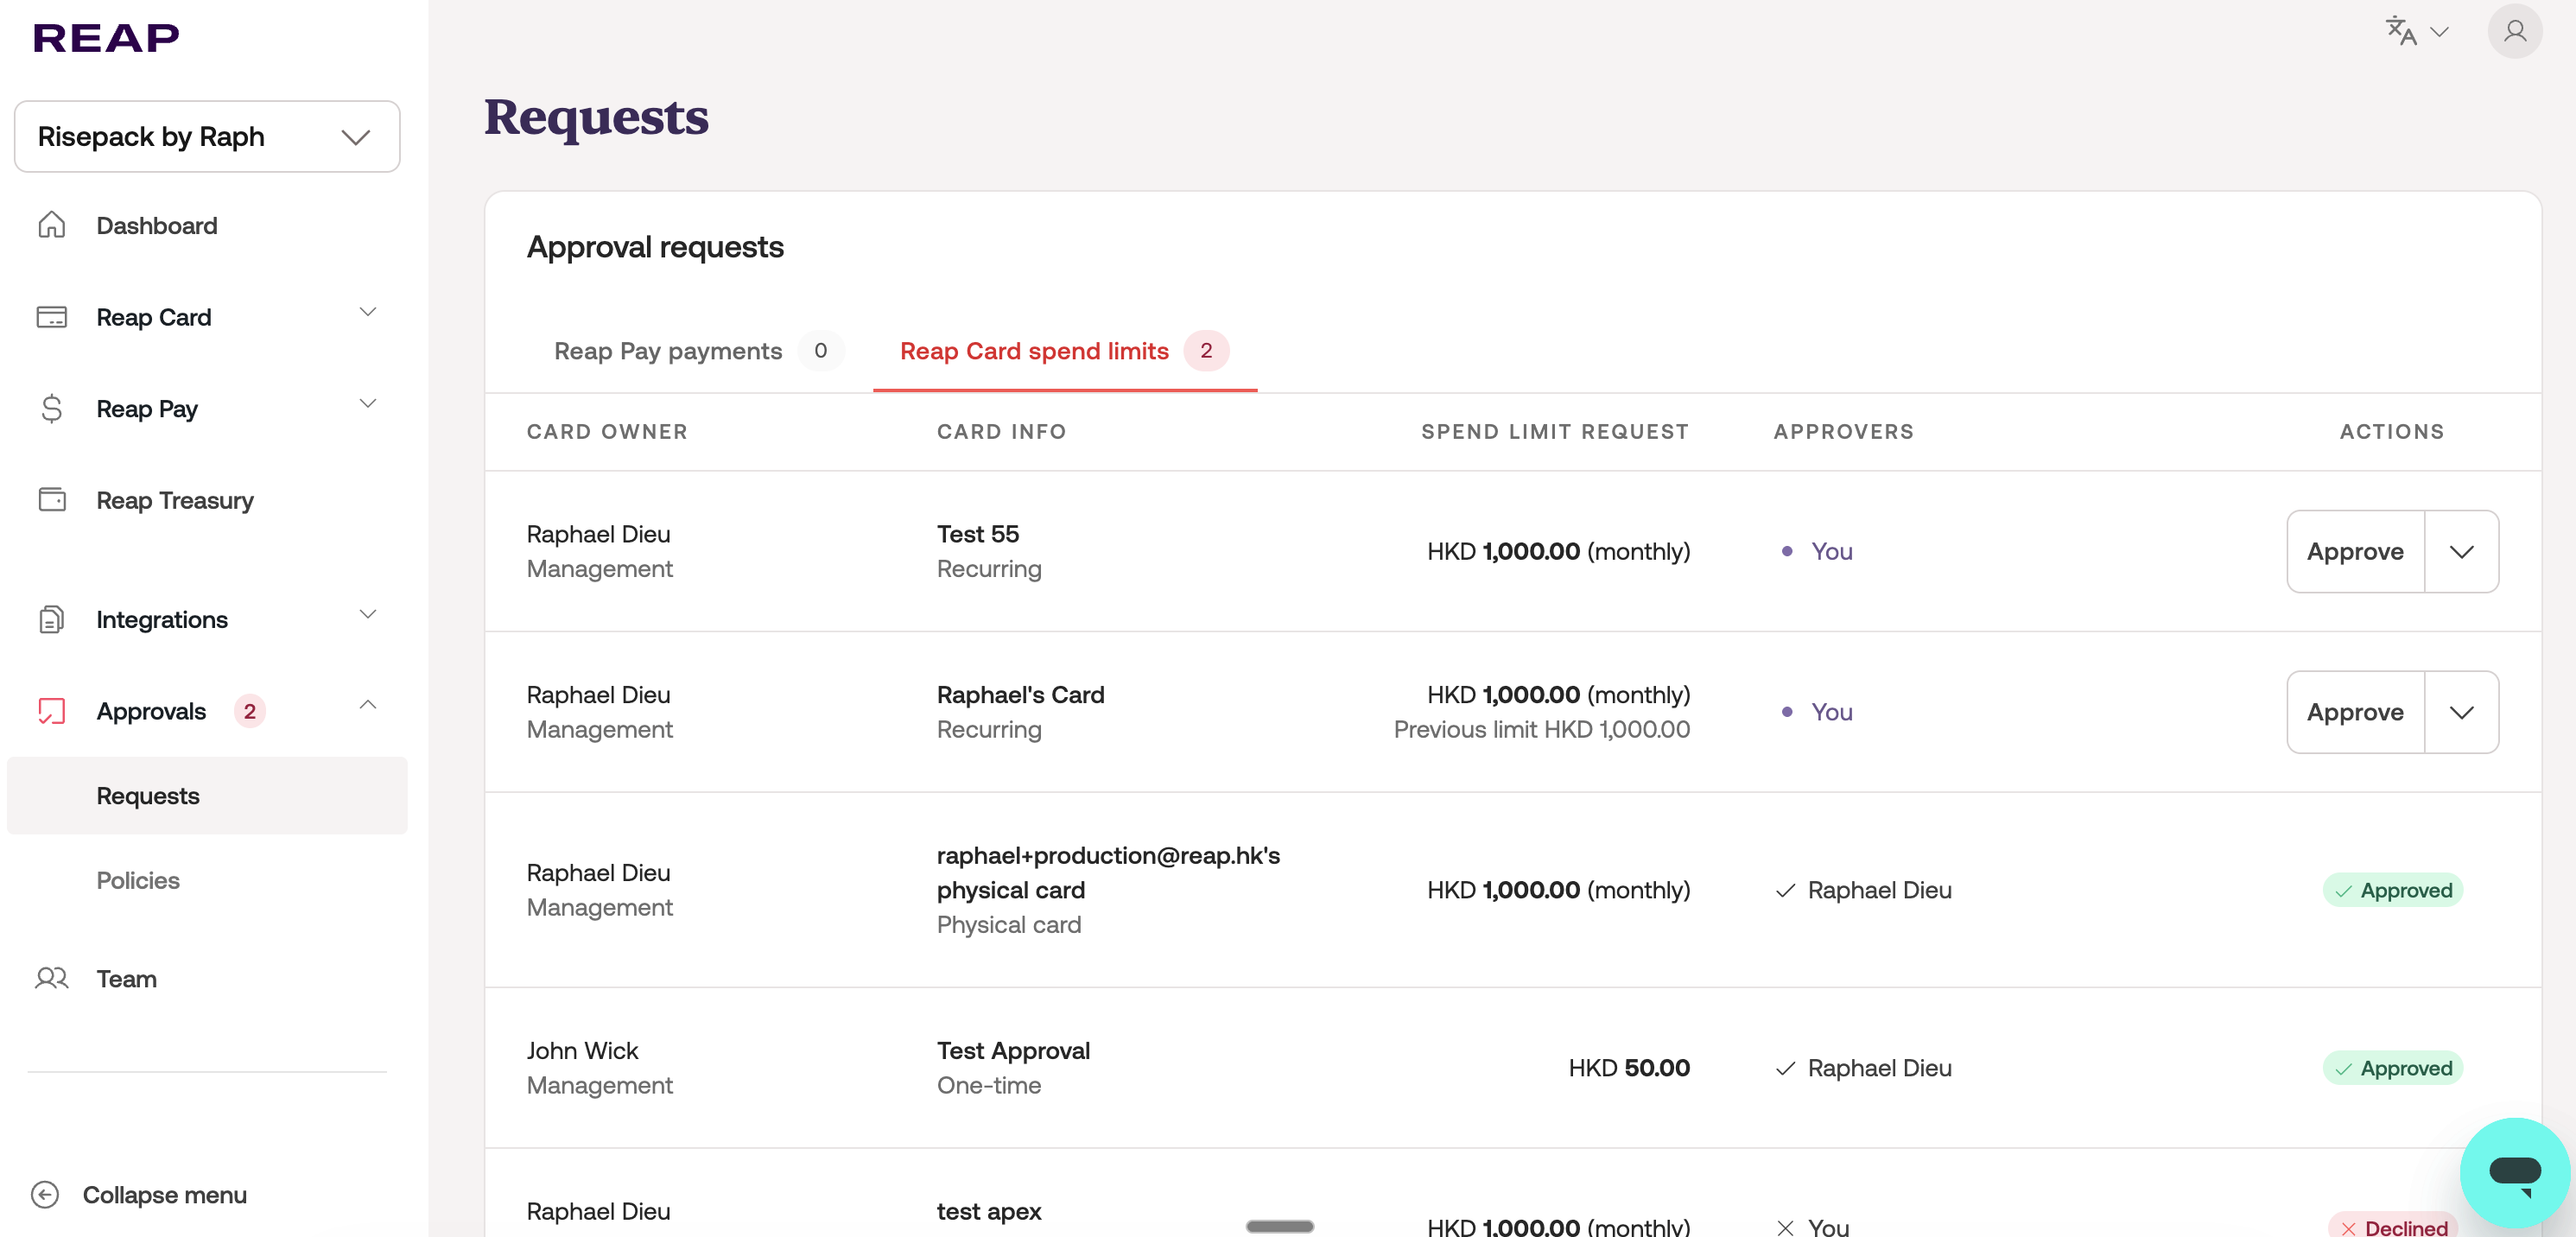Click the horizontal scrollbar handle at bottom

tap(1279, 1226)
